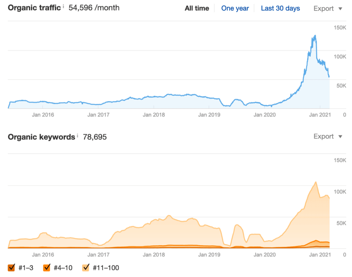The width and height of the screenshot is (352, 277).
Task: Select the 54,596 /month traffic value
Action: 94,8
